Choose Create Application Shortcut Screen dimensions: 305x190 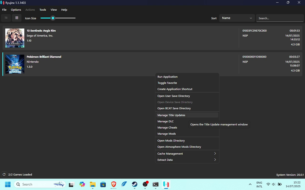pos(187,89)
